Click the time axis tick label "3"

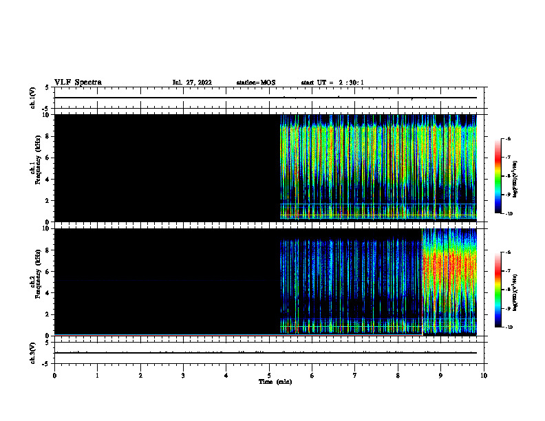pyautogui.click(x=183, y=375)
